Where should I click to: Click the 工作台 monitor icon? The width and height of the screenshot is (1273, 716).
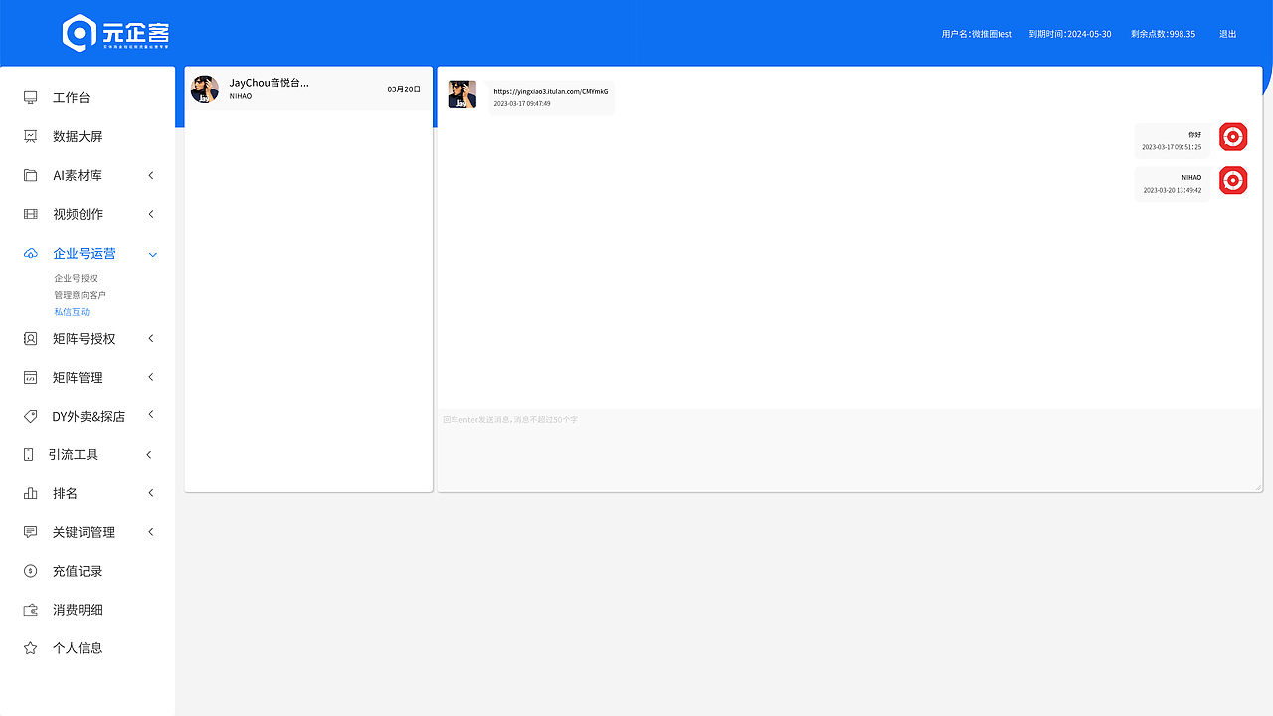pos(31,97)
